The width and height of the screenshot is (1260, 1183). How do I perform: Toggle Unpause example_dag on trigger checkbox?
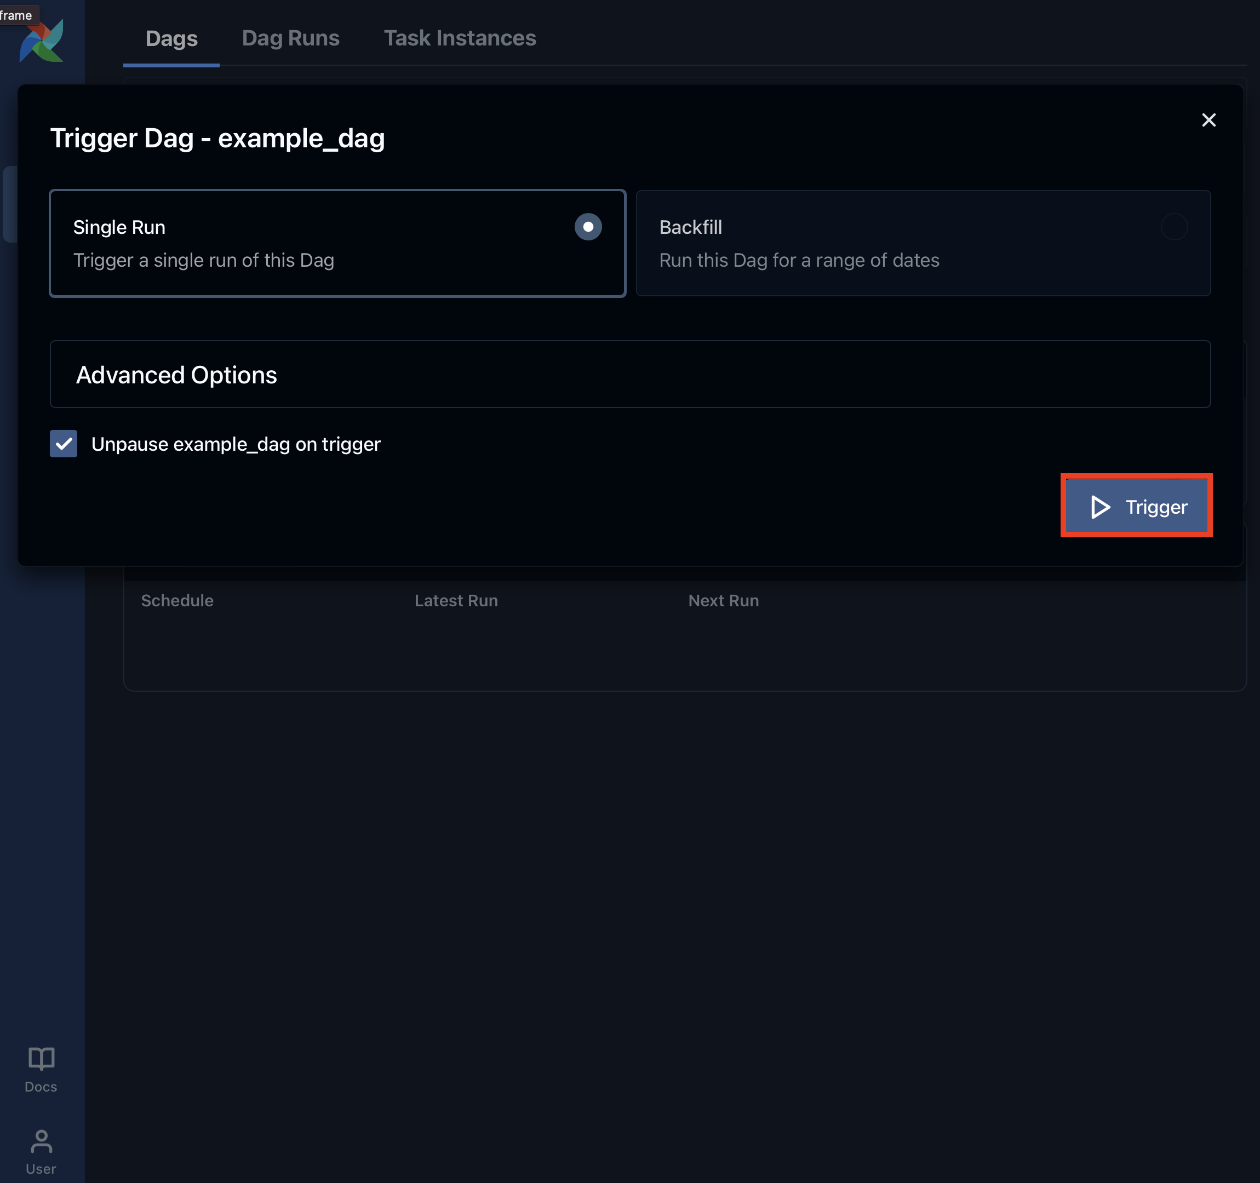[64, 444]
